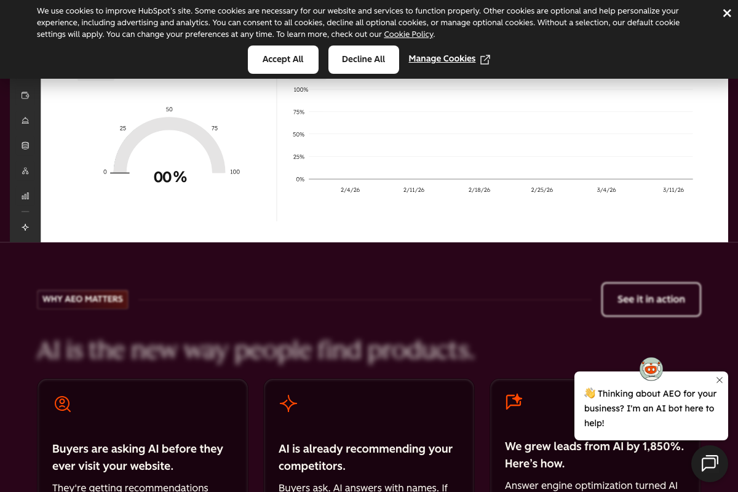738x492 pixels.
Task: Close the cookie consent banner
Action: pos(727,13)
